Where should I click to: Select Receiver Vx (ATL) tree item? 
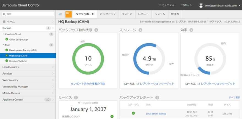(x=18, y=61)
